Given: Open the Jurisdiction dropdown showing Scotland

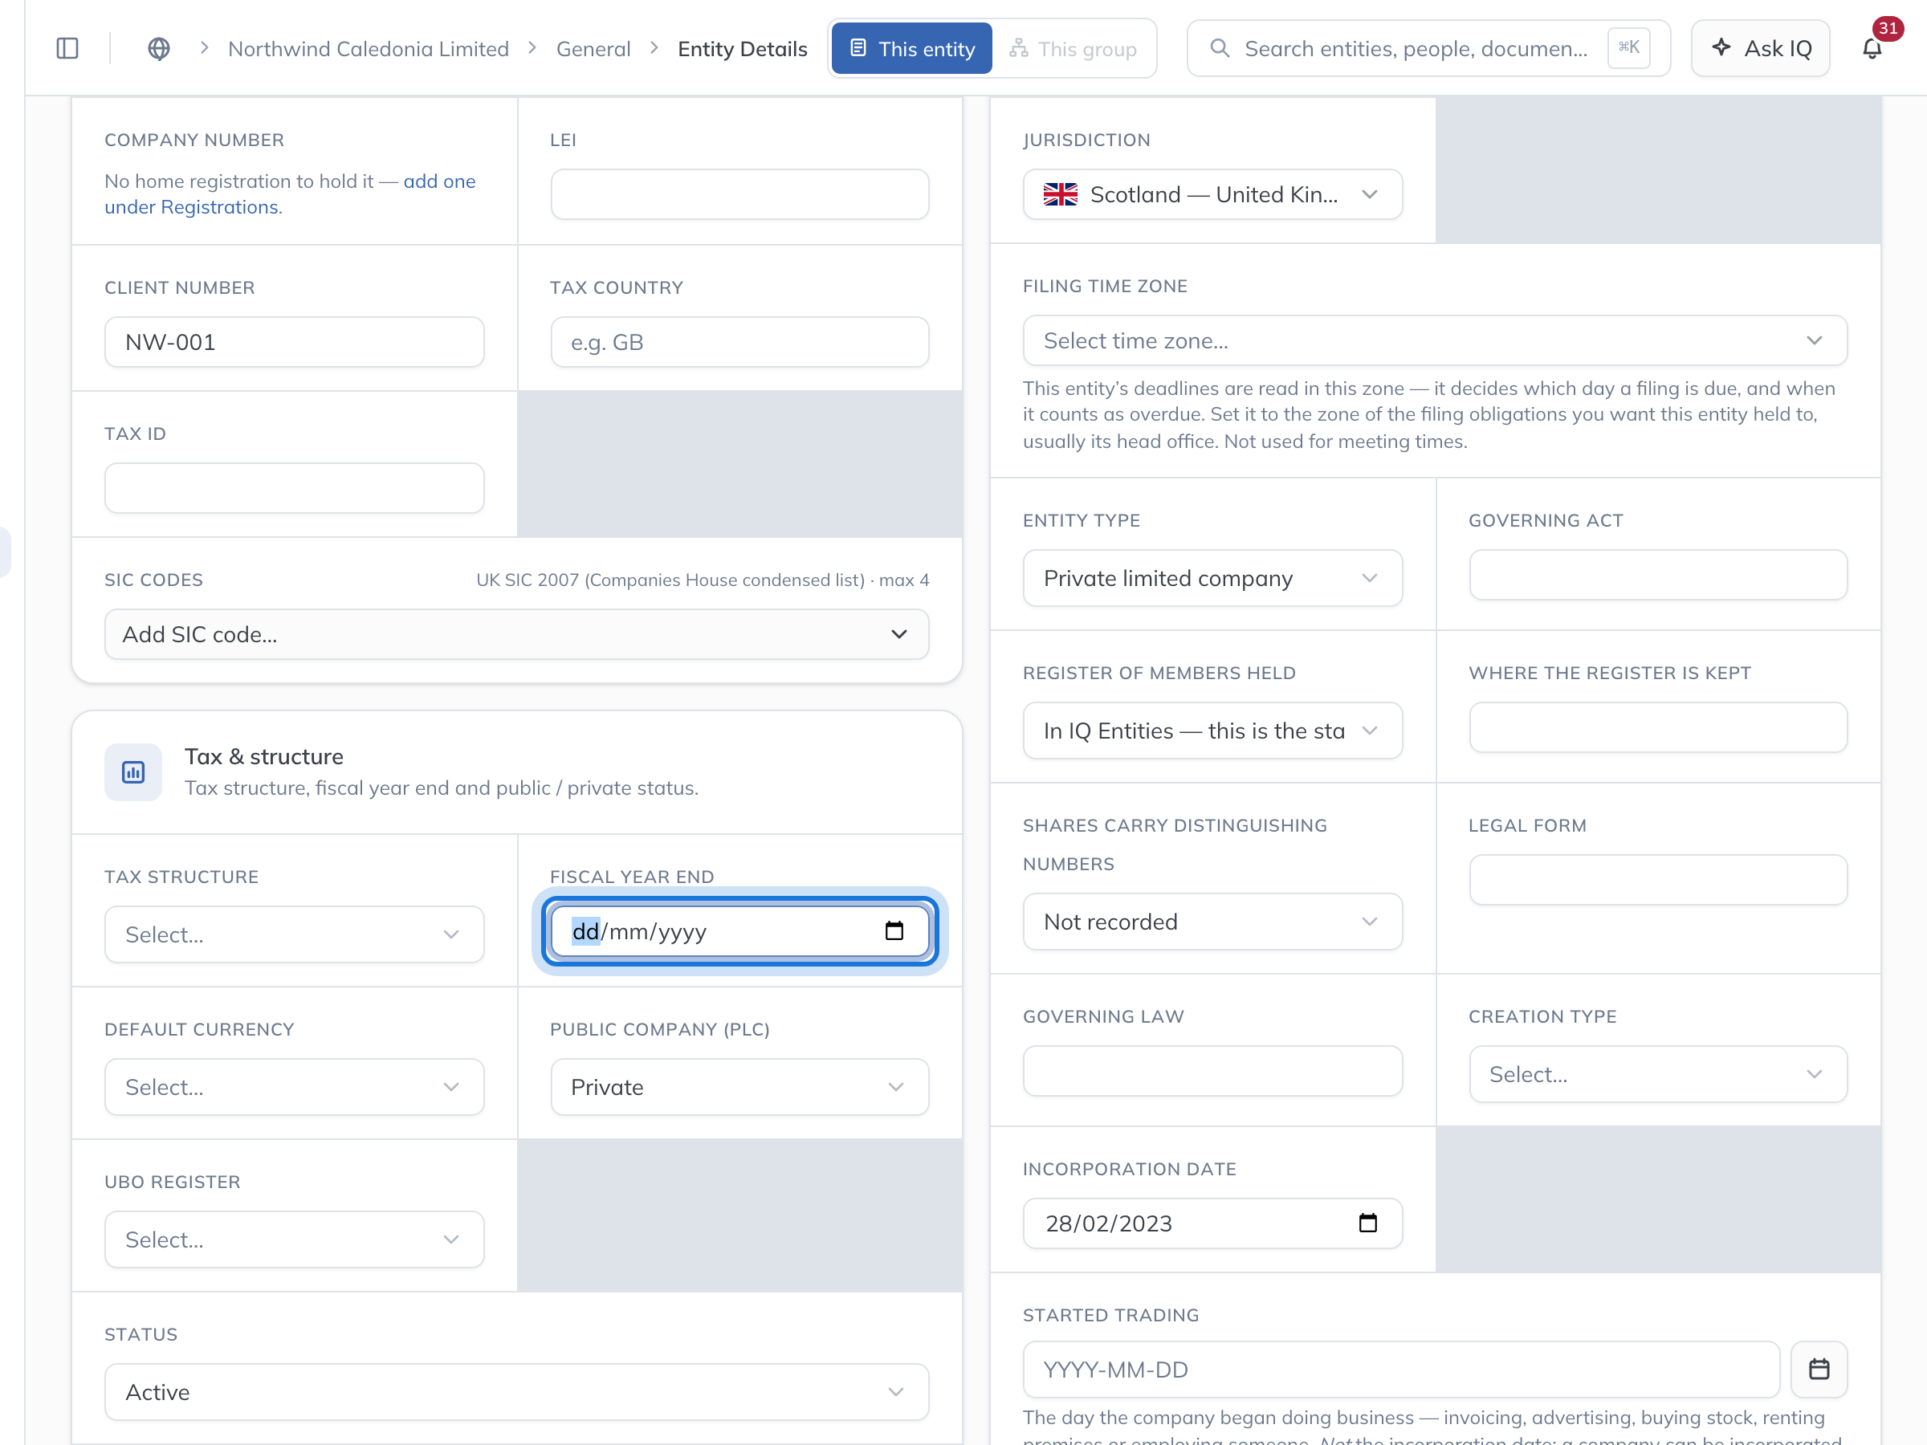Looking at the screenshot, I should (x=1212, y=194).
